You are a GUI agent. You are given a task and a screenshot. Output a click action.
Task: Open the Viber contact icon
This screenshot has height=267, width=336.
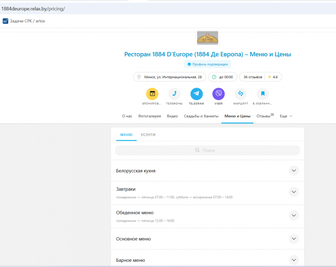pos(218,94)
